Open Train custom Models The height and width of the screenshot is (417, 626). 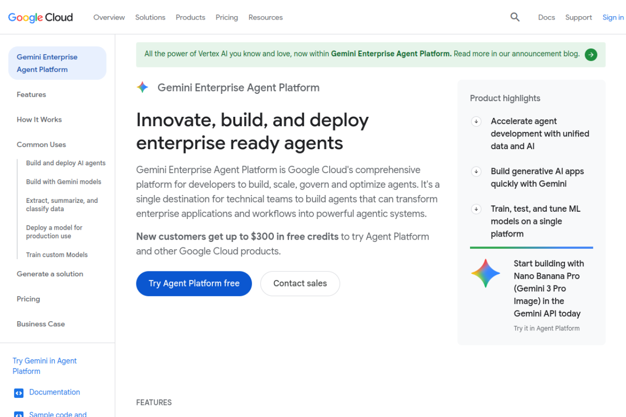pyautogui.click(x=57, y=255)
